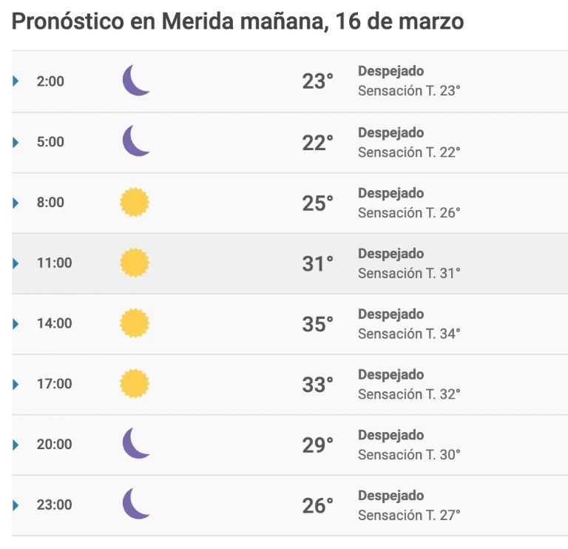The image size is (568, 549).
Task: Click the 35° temperature at 14:00
Action: tap(318, 324)
